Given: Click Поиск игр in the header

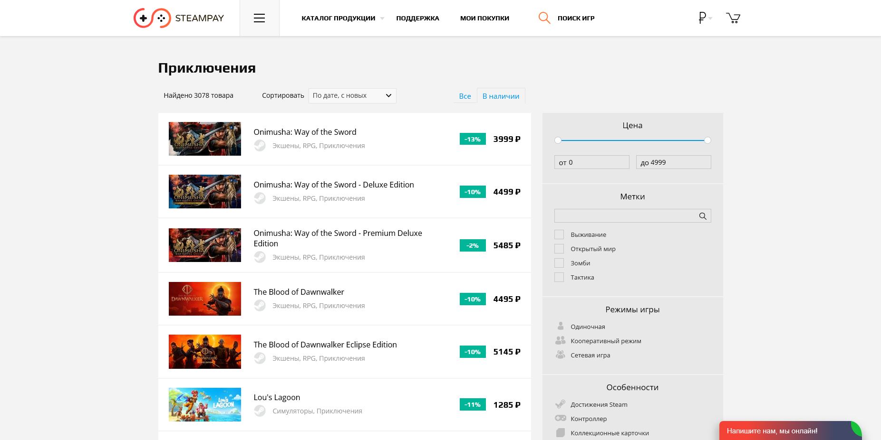Looking at the screenshot, I should [x=576, y=18].
